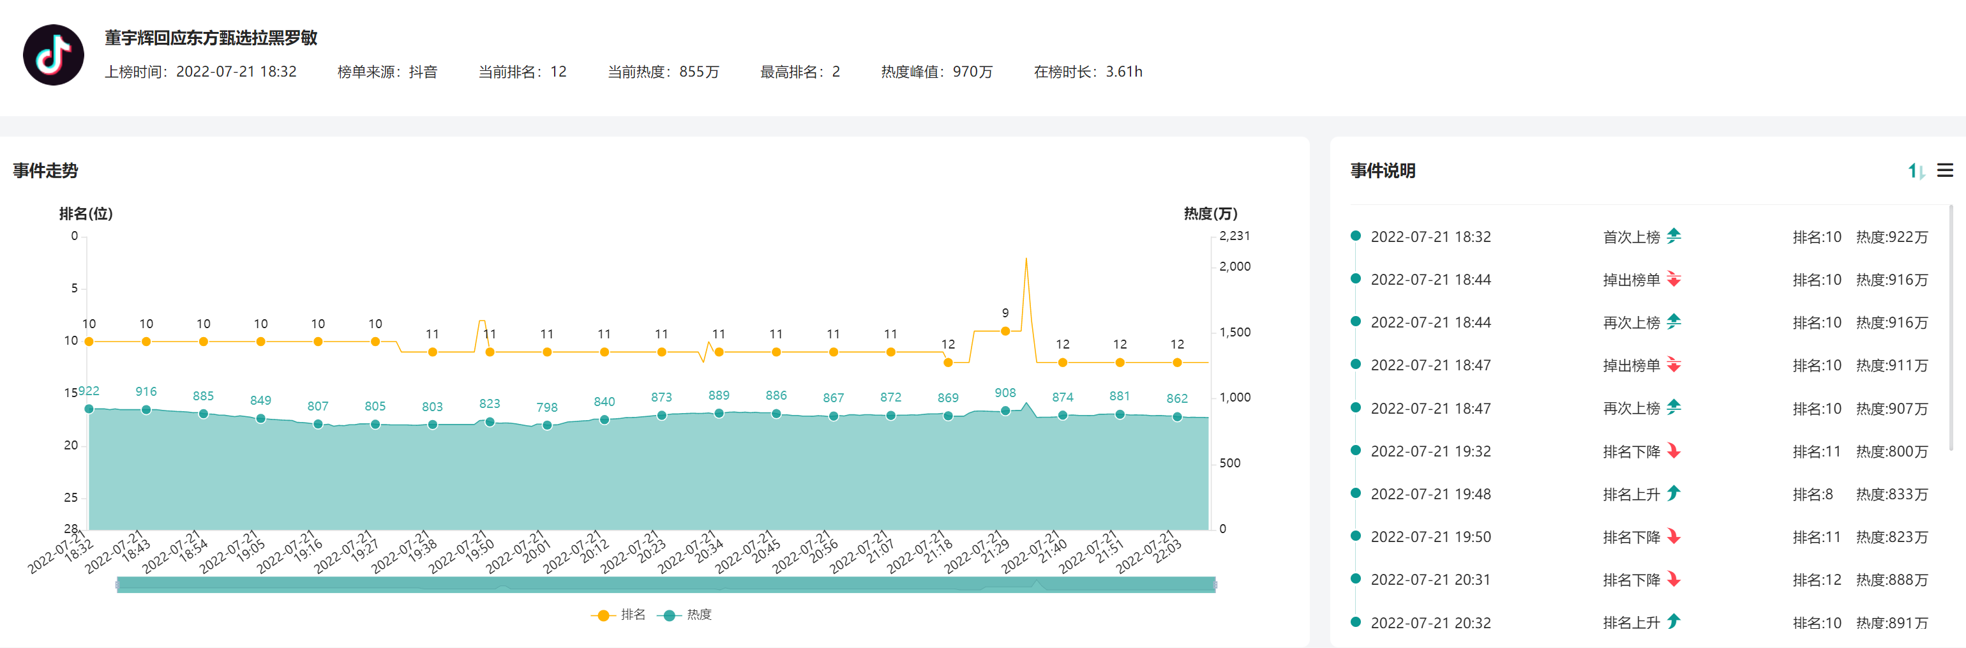
Task: Click the Douyin logo icon
Action: 54,55
